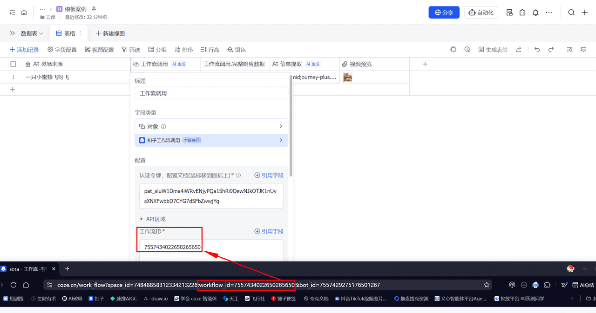Pin the 模板案例 document
This screenshot has width=596, height=313.
94,8
